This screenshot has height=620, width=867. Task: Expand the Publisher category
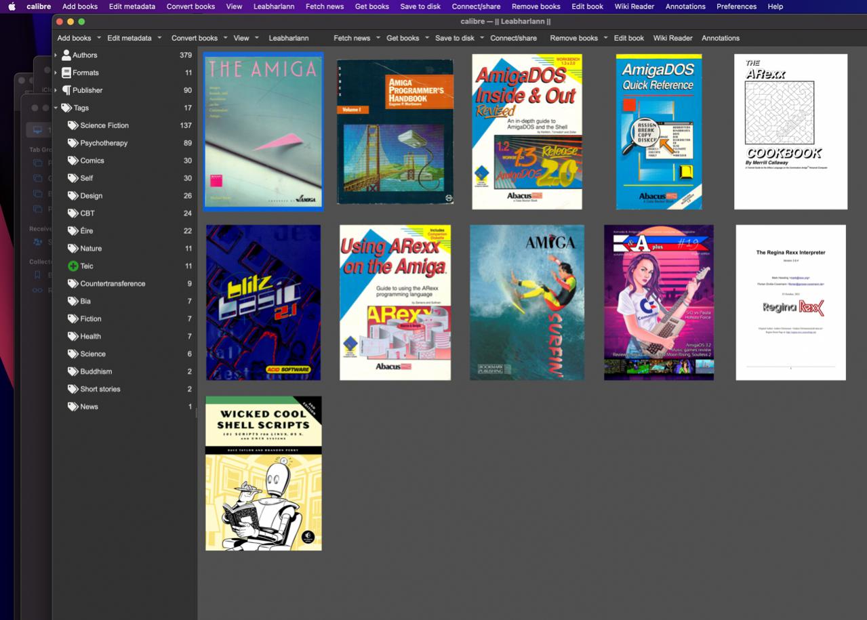tap(56, 90)
